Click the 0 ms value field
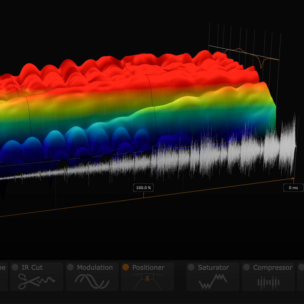304x304 pixels. 293,188
